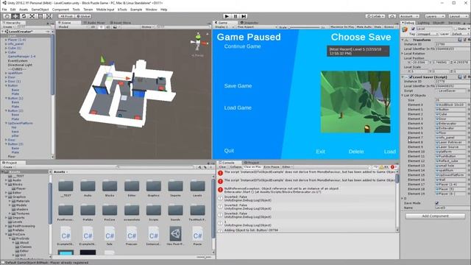The width and height of the screenshot is (471, 265).
Task: Collapse UpDownPlatform in Hierarchy
Action: [x=6, y=123]
